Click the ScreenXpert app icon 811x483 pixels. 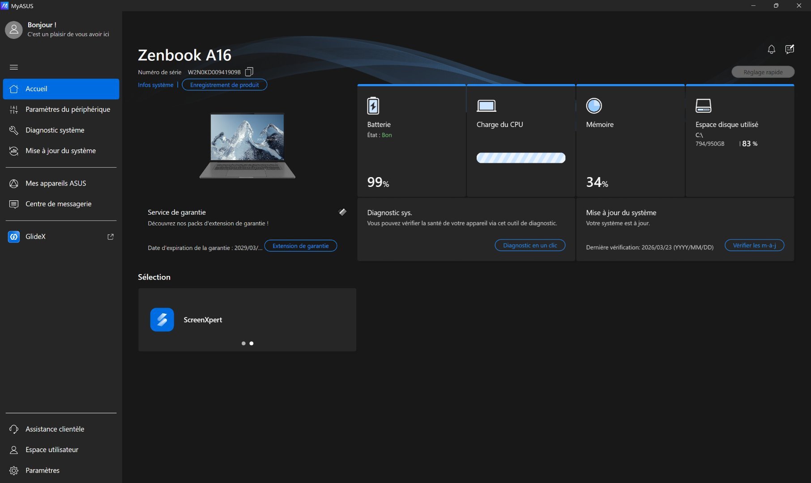[162, 320]
